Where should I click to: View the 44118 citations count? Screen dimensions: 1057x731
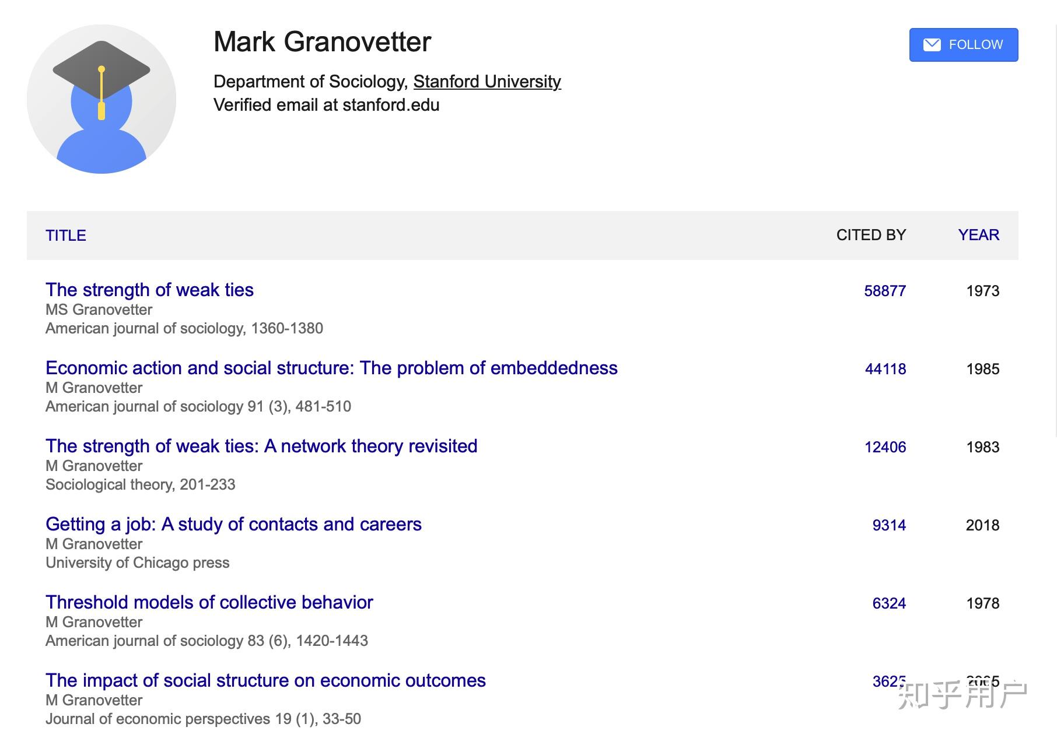point(885,369)
